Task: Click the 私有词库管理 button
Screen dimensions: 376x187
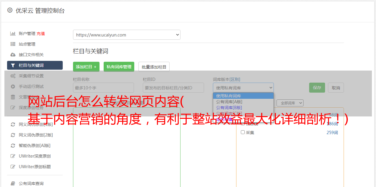Action: click(119, 67)
